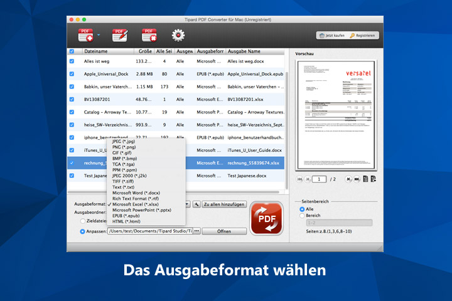Screen dimensions: 452x301
Task: Uncheck the Alles ist weg file
Action: point(72,61)
